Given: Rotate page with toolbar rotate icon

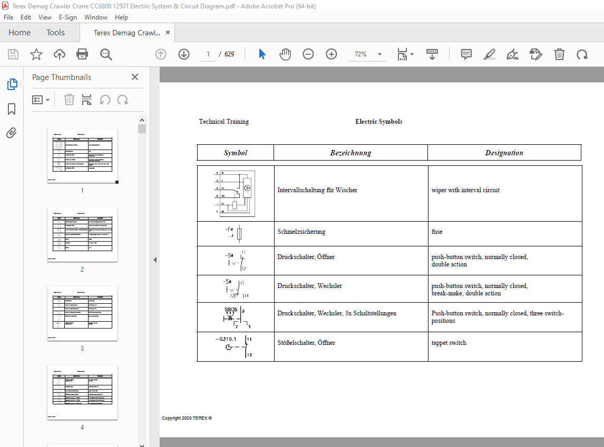Looking at the screenshot, I should [582, 54].
